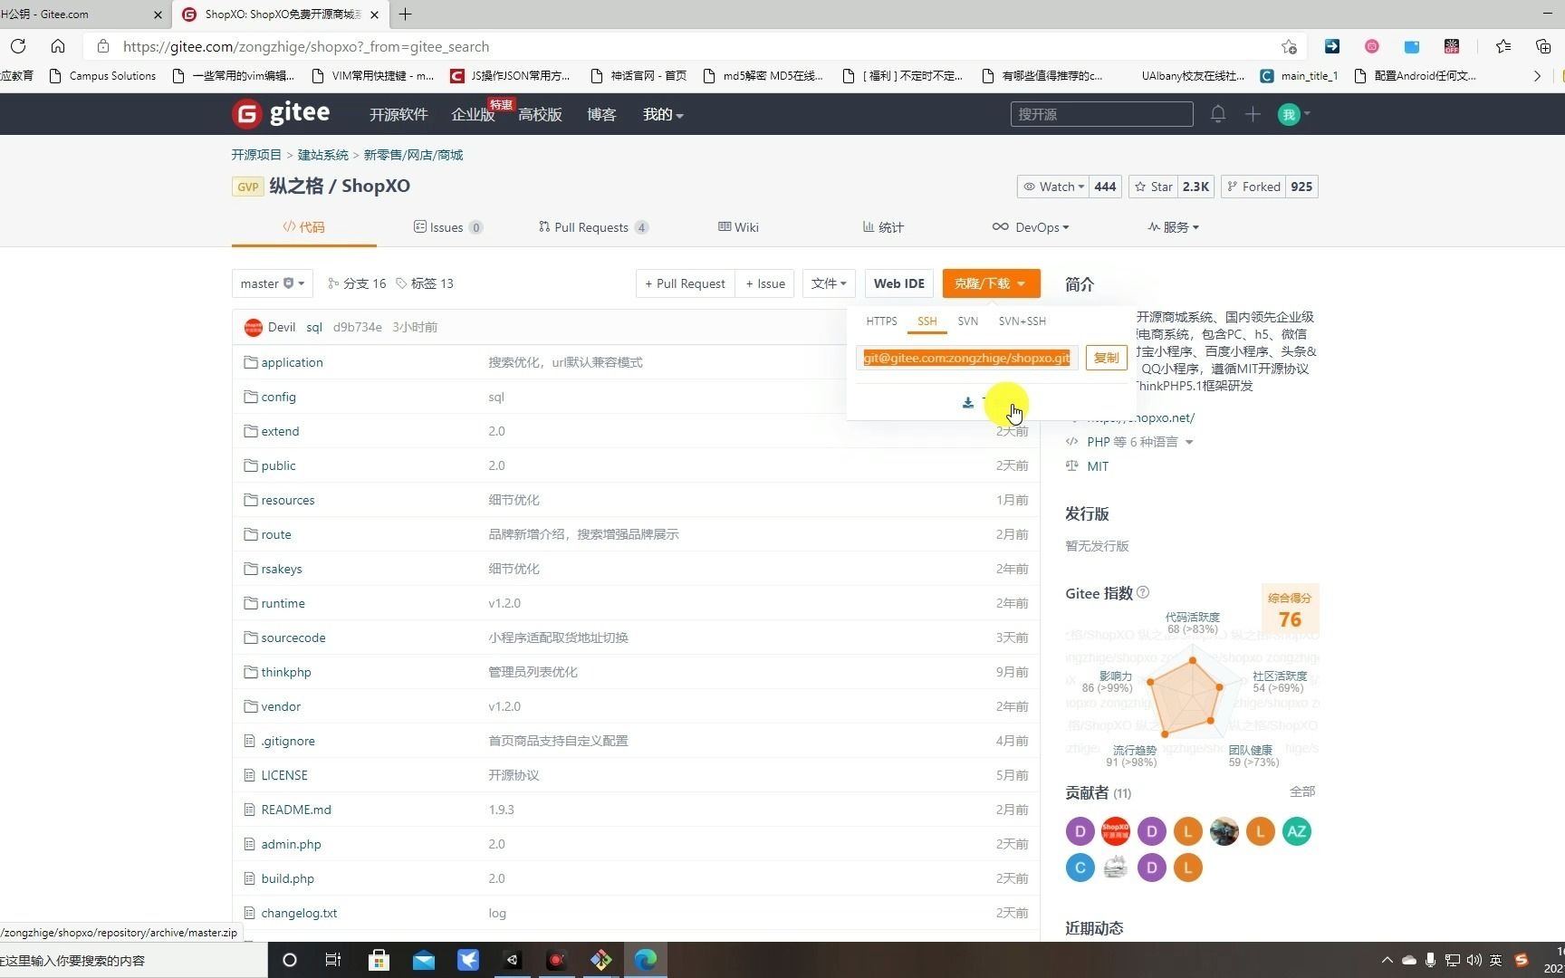Open the thinkphp folder
Image resolution: width=1565 pixels, height=978 pixels.
coord(286,672)
